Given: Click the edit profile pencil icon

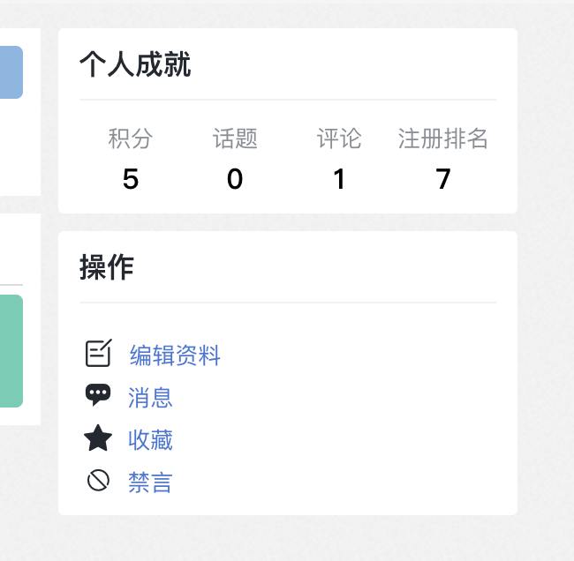Looking at the screenshot, I should pos(99,354).
